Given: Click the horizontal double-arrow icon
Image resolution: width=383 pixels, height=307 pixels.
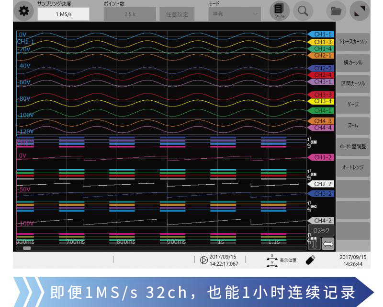Looking at the screenshot, I should pos(328,244).
